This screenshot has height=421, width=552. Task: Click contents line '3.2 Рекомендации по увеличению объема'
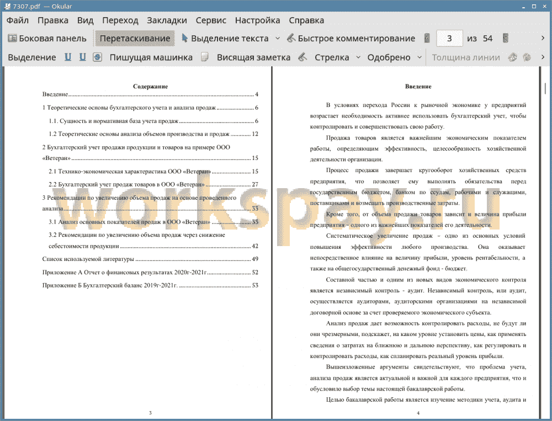coord(153,241)
